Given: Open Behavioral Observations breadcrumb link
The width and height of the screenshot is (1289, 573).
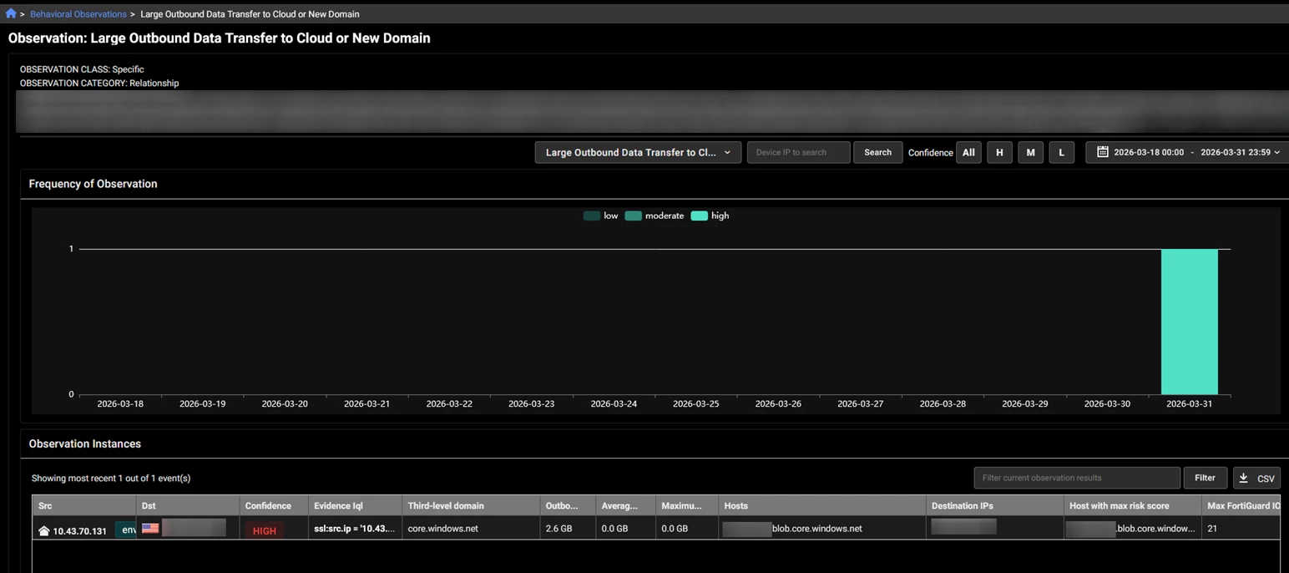Looking at the screenshot, I should pos(78,14).
